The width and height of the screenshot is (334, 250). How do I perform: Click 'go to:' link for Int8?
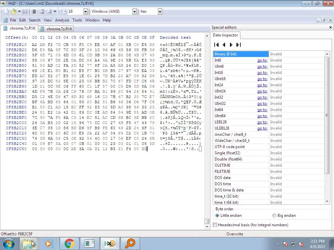tap(262, 60)
